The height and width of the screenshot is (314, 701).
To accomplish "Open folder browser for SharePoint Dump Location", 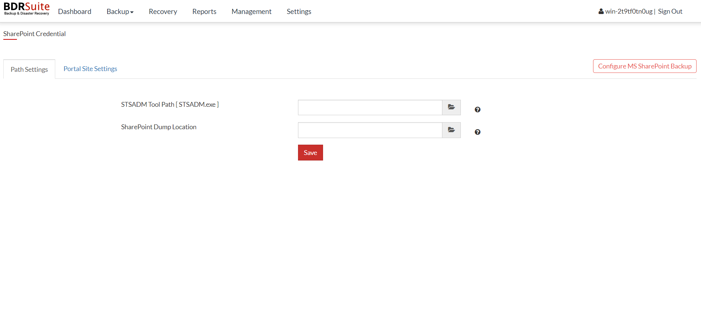I will (x=451, y=130).
